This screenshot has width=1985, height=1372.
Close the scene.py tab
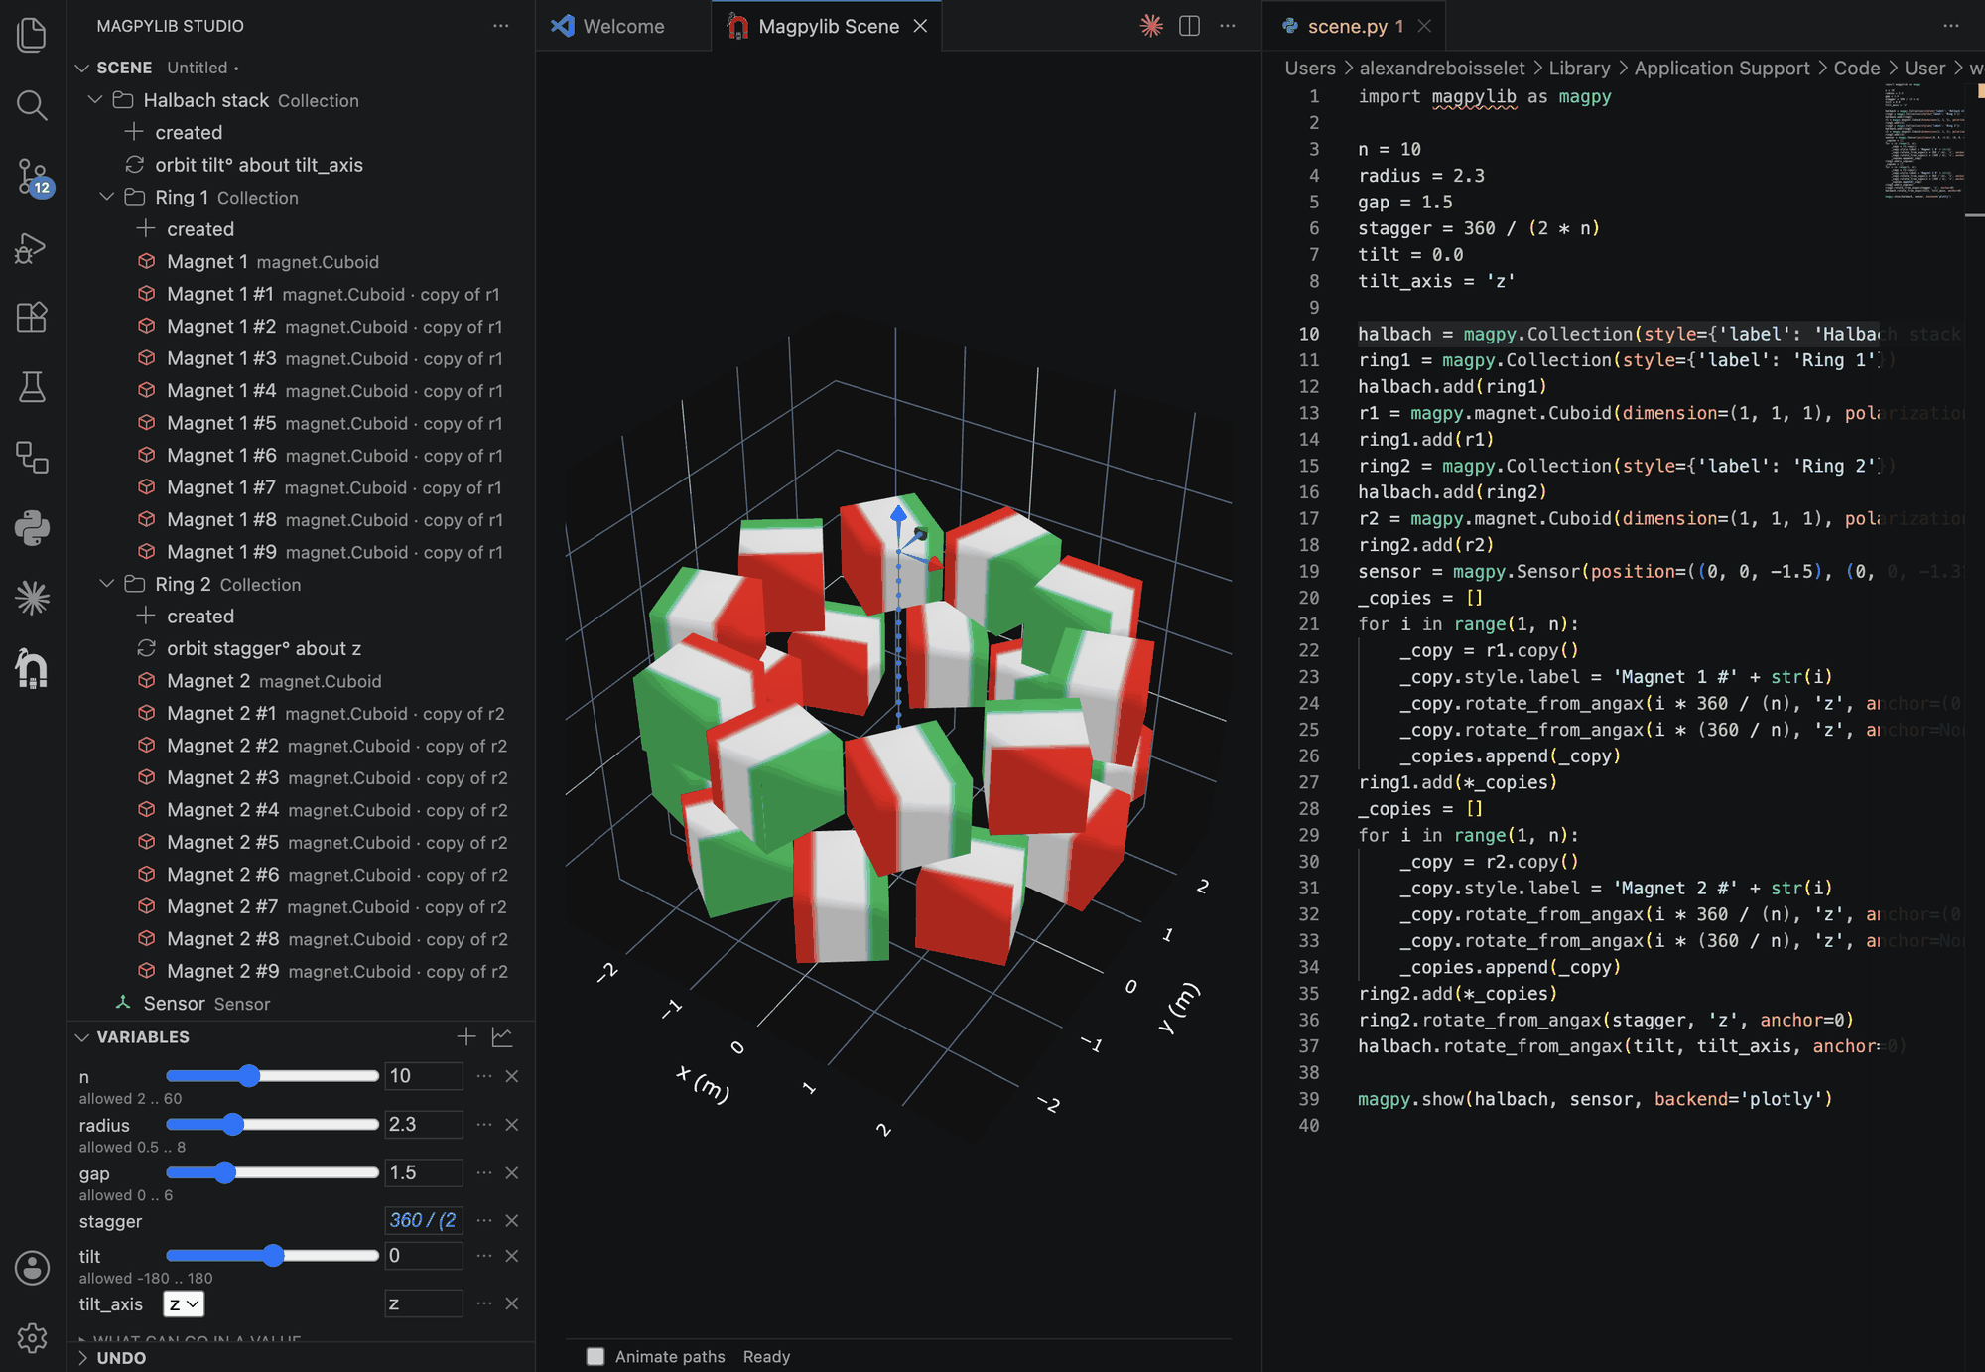[x=1424, y=26]
